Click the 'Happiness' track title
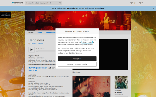The width and height of the screenshot is (156, 97). [36, 40]
